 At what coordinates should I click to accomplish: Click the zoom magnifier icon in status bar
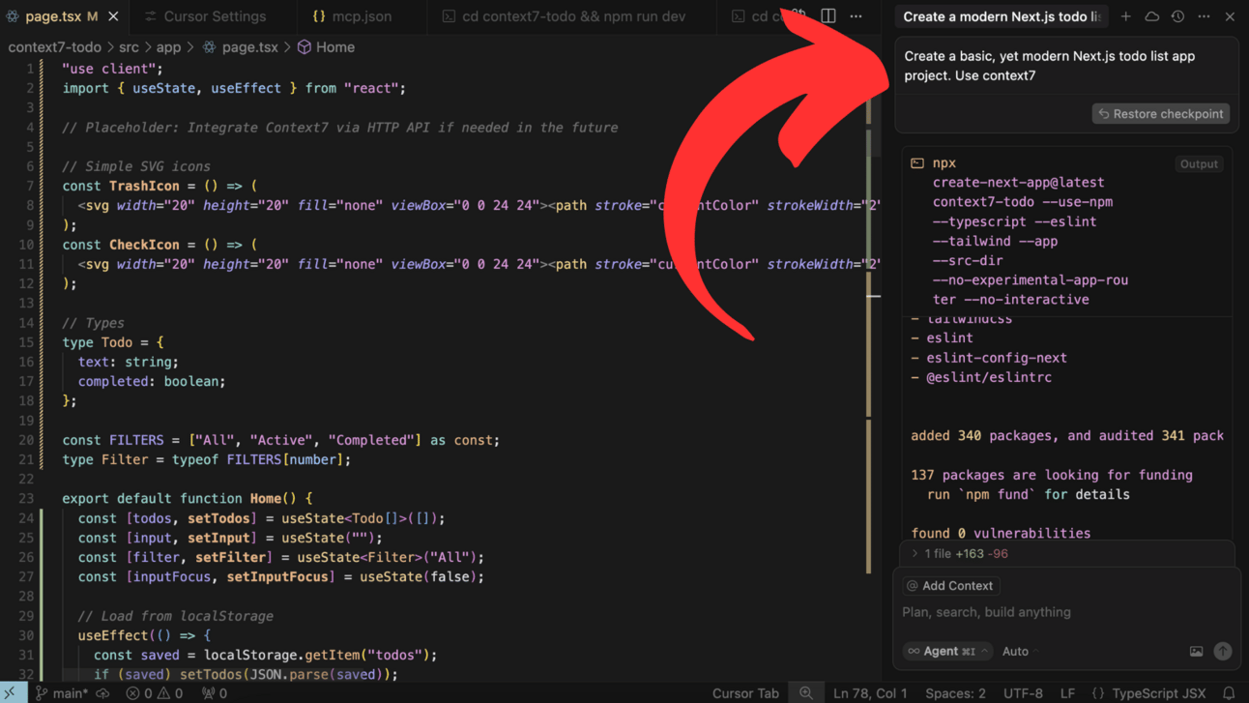click(806, 693)
